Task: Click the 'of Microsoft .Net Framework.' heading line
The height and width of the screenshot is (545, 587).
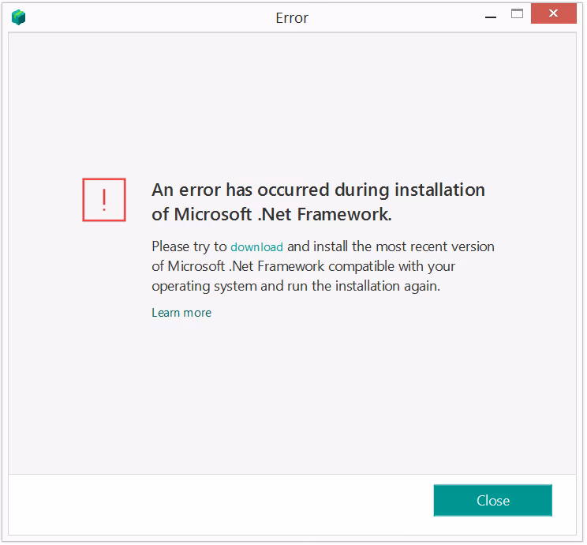Action: (271, 214)
